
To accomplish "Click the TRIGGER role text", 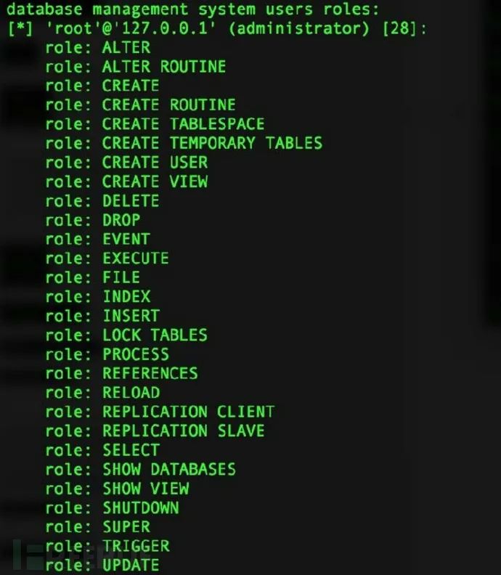I will tap(107, 546).
